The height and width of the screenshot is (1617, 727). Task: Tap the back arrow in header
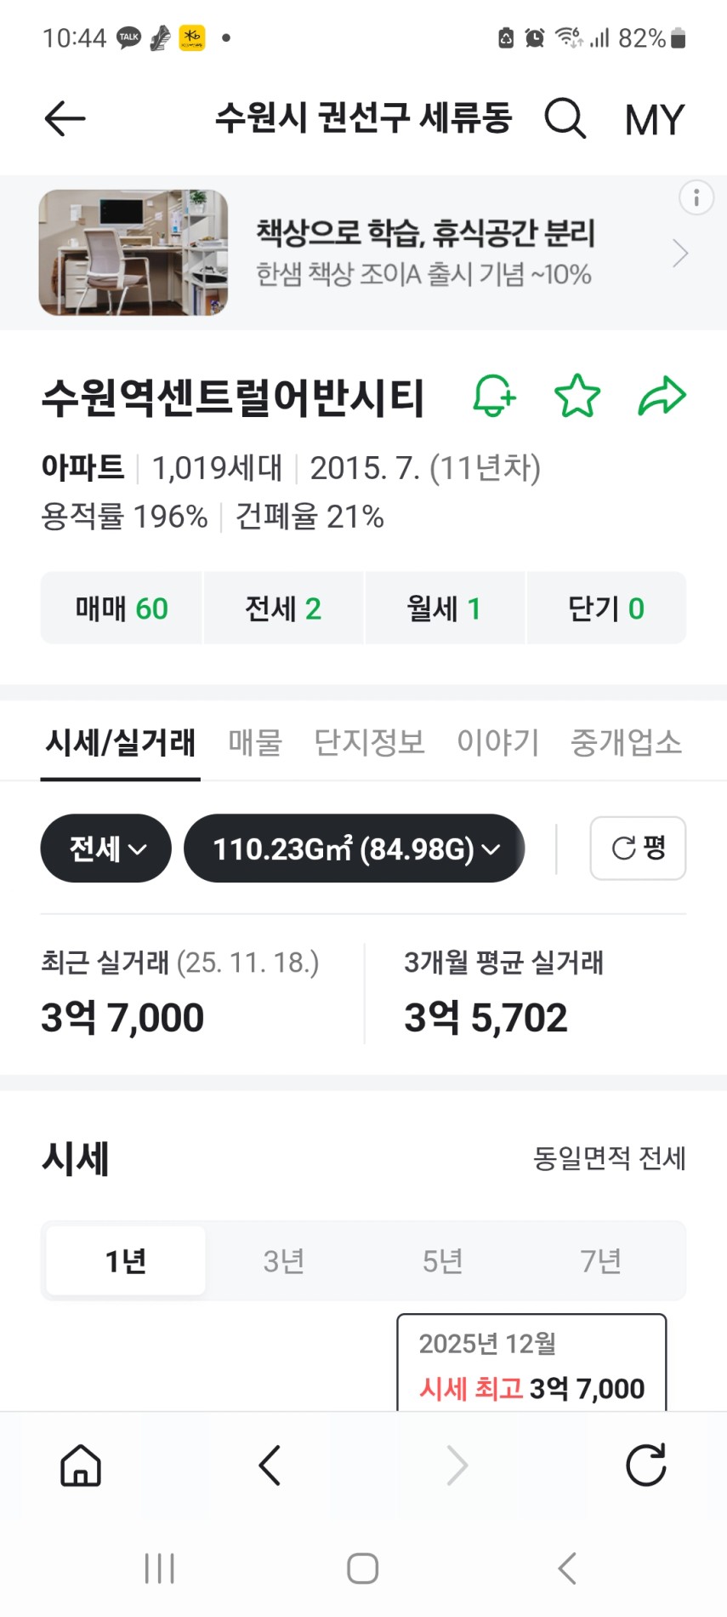click(65, 118)
